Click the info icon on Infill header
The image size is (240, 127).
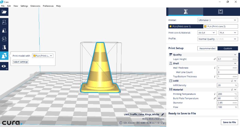point(232,81)
